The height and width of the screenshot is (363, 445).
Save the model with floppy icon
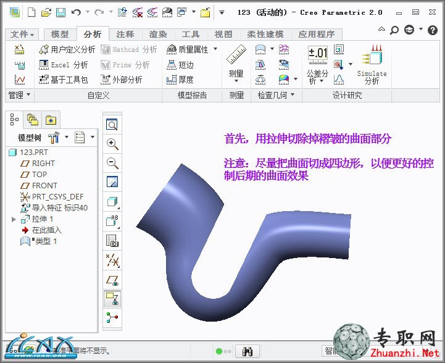60,12
